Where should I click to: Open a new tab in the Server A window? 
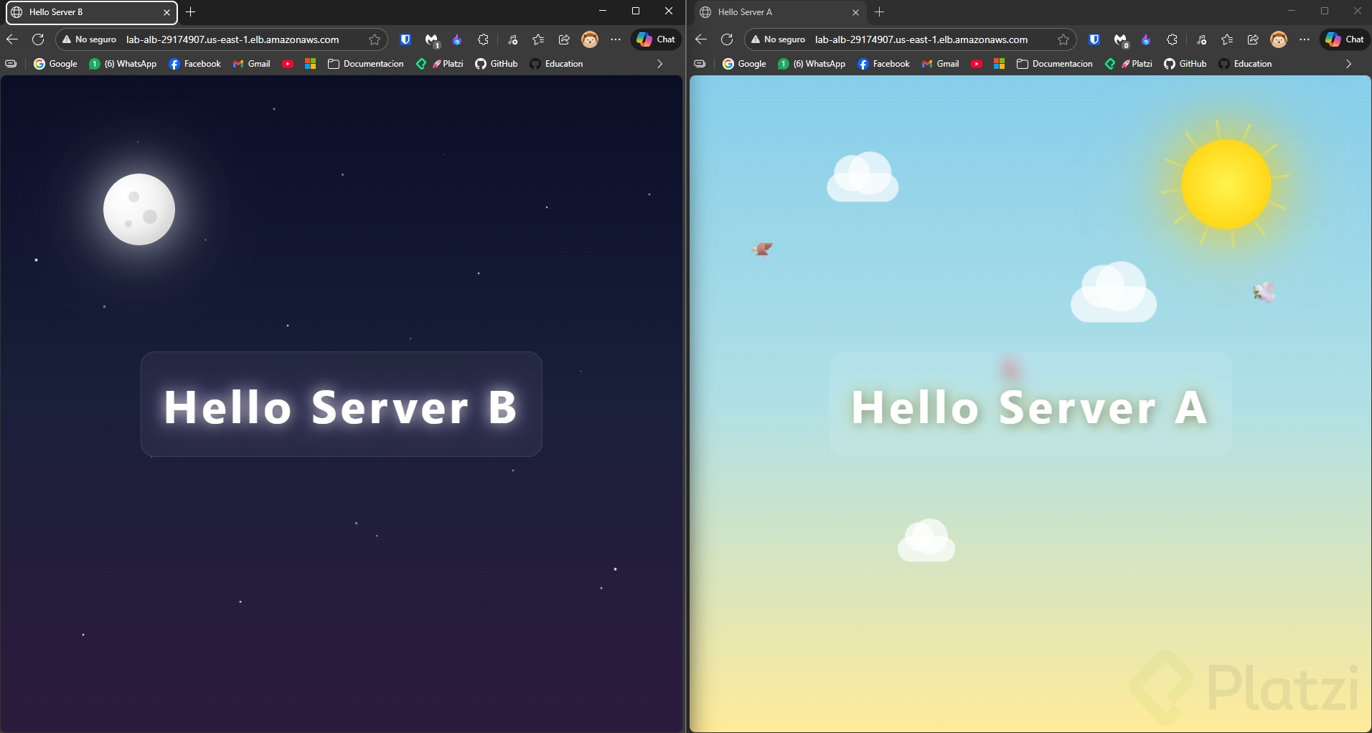(x=880, y=12)
